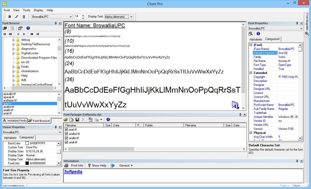The height and width of the screenshot is (189, 311).
Task: Open the blue help icon in Font Browser
Action: [x=28, y=28]
